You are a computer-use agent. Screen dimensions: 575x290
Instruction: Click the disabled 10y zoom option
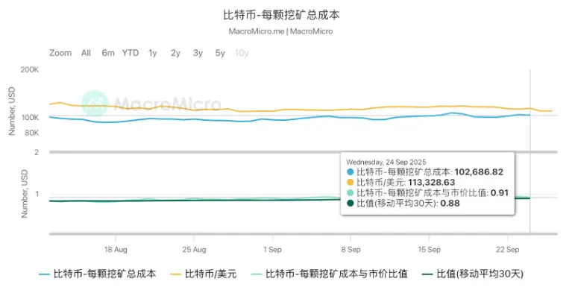click(242, 53)
